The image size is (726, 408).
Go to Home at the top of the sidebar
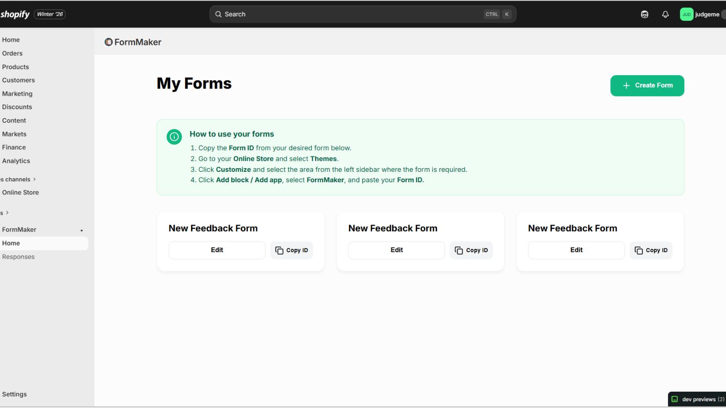click(x=11, y=40)
